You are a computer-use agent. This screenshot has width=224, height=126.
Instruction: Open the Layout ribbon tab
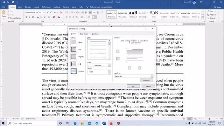click(36, 7)
